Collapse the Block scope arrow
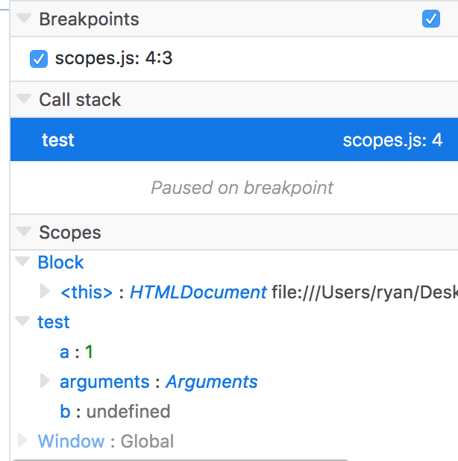Screen dimensions: 458x461 [x=23, y=263]
